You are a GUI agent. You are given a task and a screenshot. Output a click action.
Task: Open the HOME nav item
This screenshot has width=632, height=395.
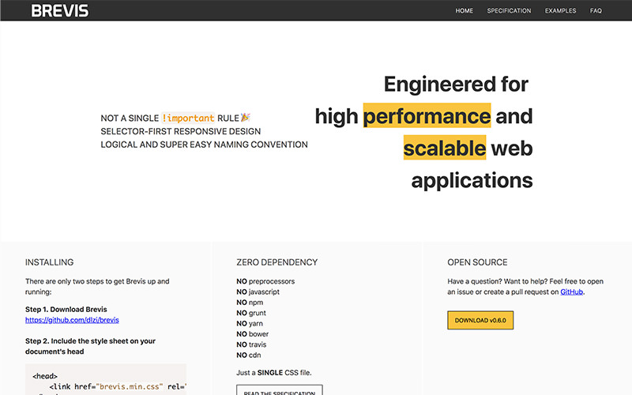click(x=465, y=11)
